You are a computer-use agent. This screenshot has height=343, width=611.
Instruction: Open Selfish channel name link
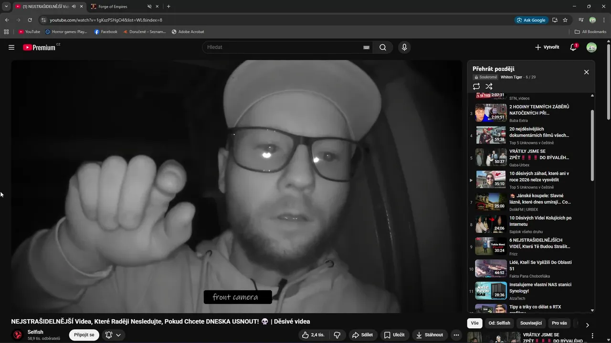coord(35,332)
